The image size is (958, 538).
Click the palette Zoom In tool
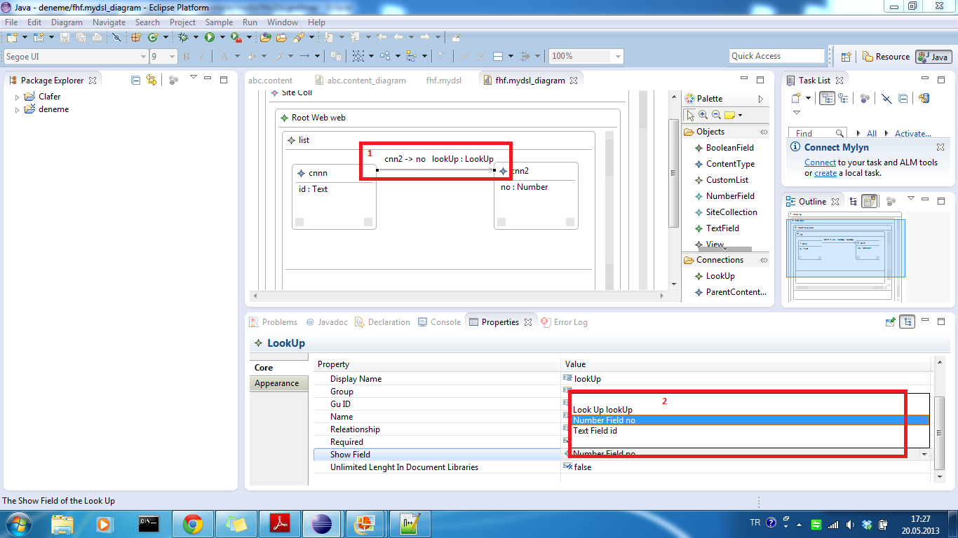703,115
